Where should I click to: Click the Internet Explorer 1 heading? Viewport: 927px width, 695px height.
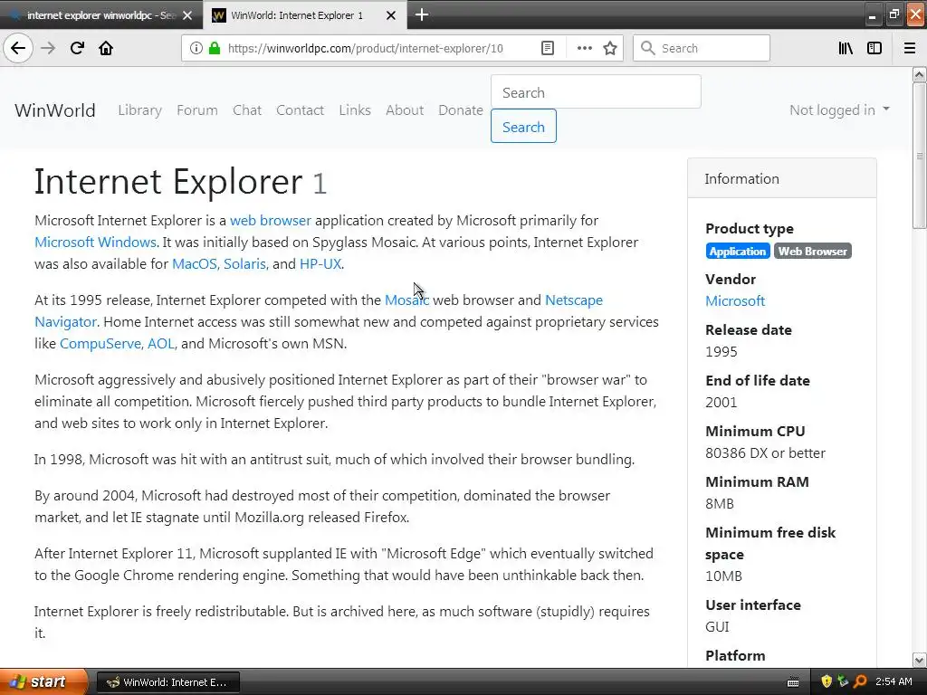coord(180,181)
